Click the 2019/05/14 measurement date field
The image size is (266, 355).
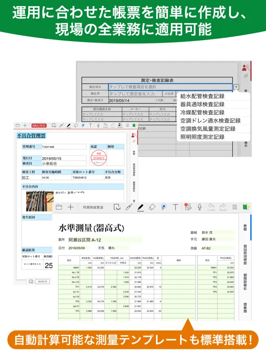coord(119,100)
